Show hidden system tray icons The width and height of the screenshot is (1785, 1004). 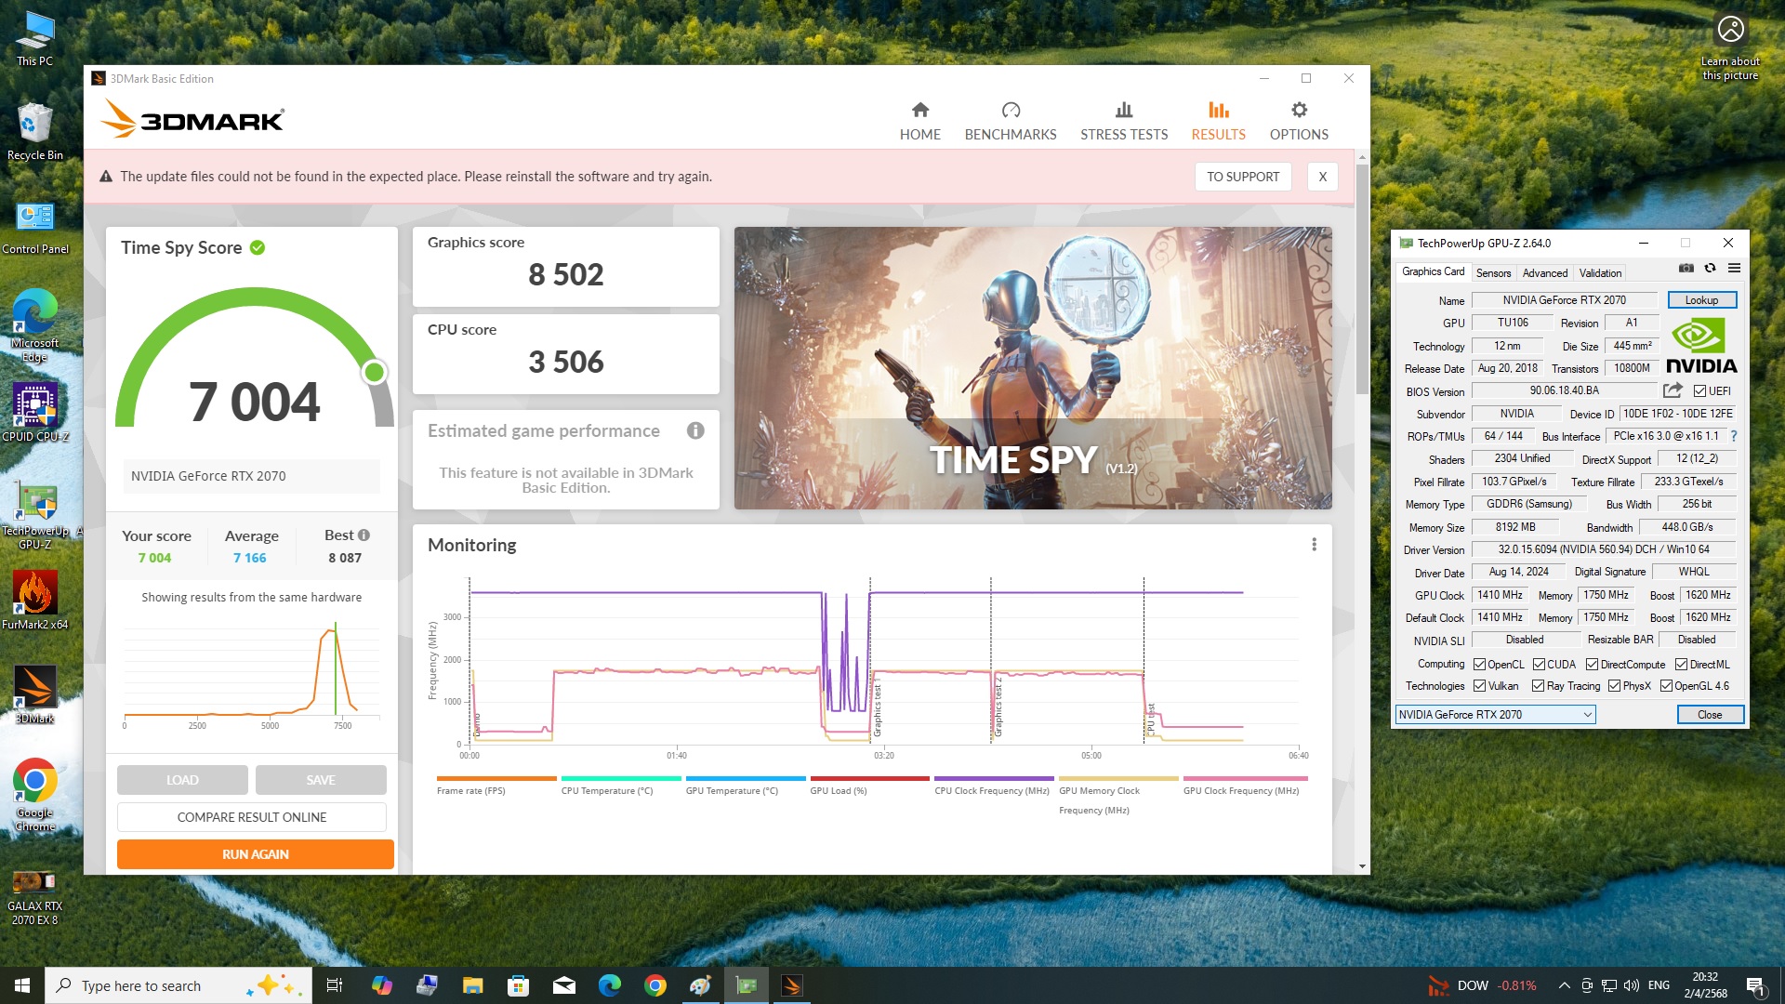point(1564,985)
